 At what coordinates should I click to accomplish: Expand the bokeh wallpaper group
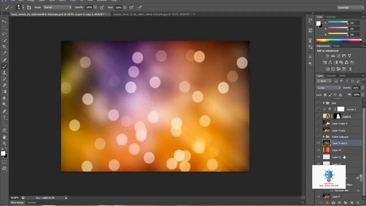324,137
